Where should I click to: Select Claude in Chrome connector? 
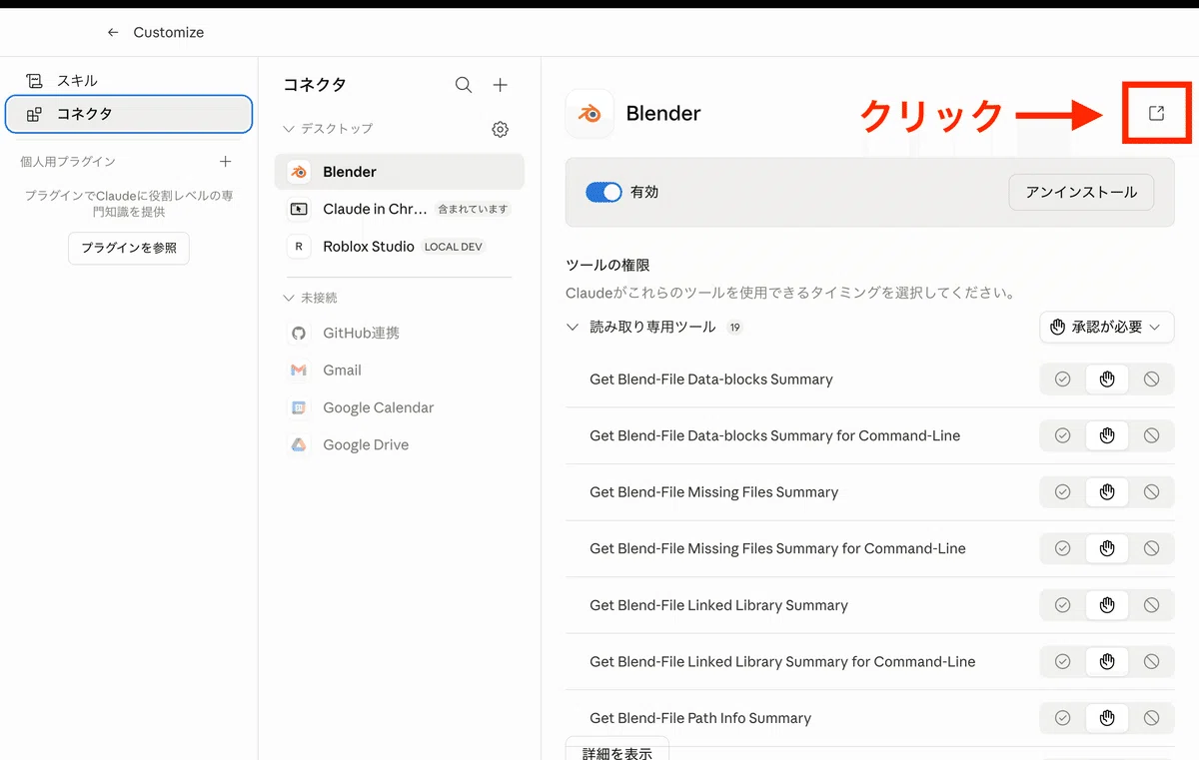pyautogui.click(x=400, y=209)
